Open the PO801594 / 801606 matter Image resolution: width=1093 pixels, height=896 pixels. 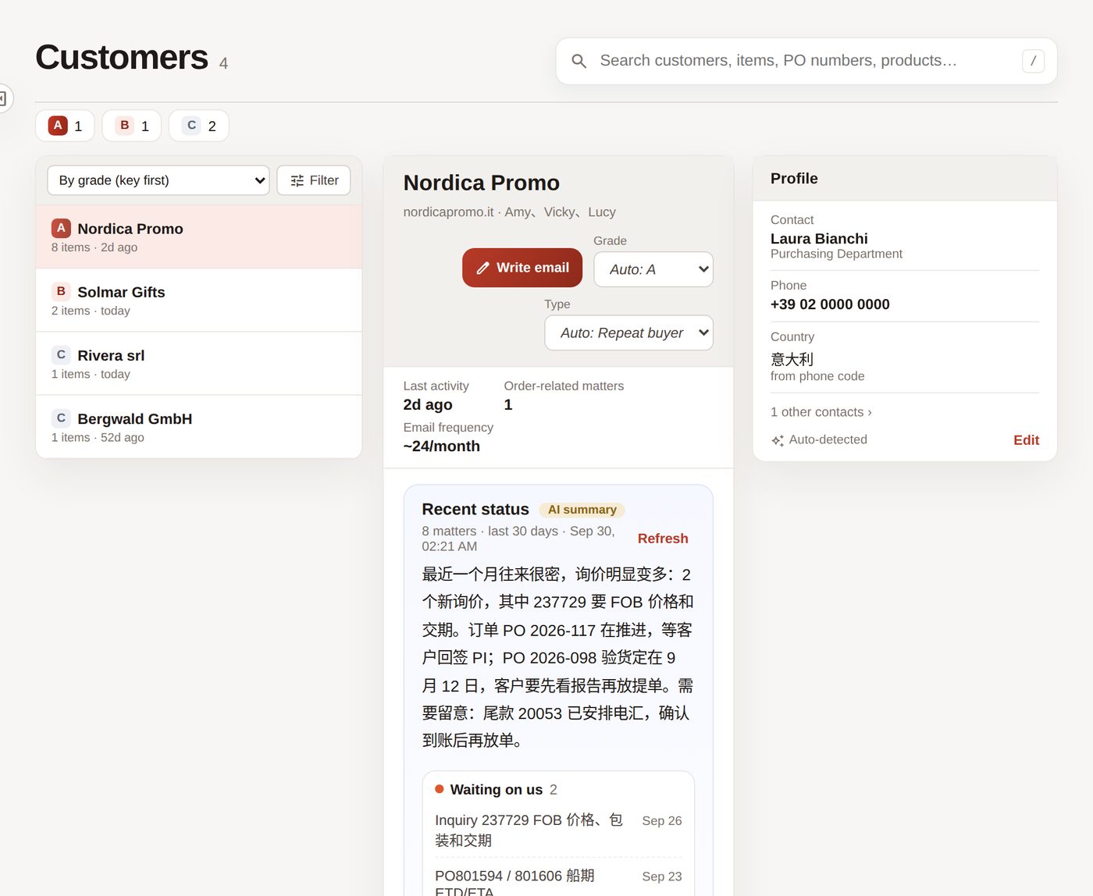(x=558, y=880)
